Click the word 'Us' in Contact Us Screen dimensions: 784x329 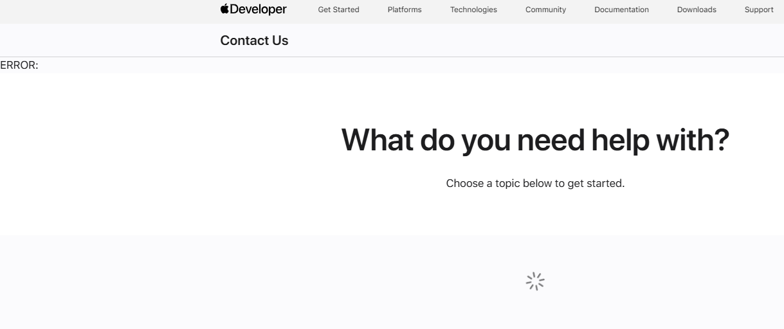coord(280,40)
